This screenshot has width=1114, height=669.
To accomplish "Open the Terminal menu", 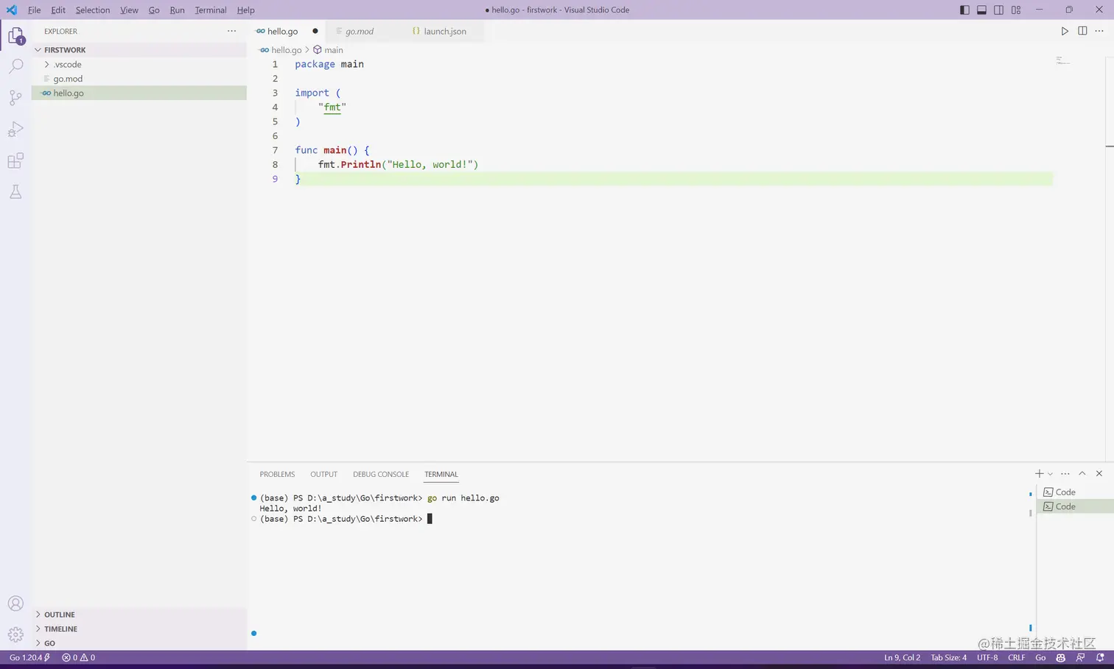I will click(x=211, y=10).
